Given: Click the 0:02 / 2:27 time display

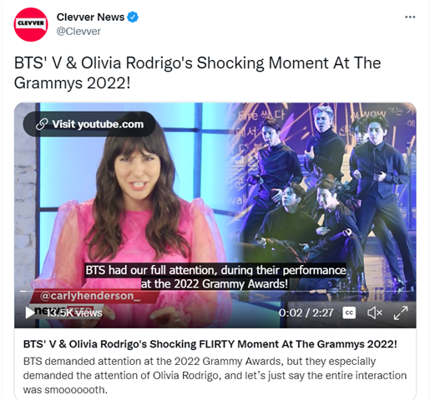Looking at the screenshot, I should [x=306, y=312].
